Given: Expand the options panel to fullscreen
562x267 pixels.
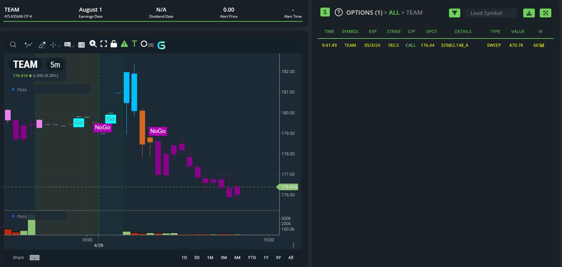Looking at the screenshot, I should point(545,13).
